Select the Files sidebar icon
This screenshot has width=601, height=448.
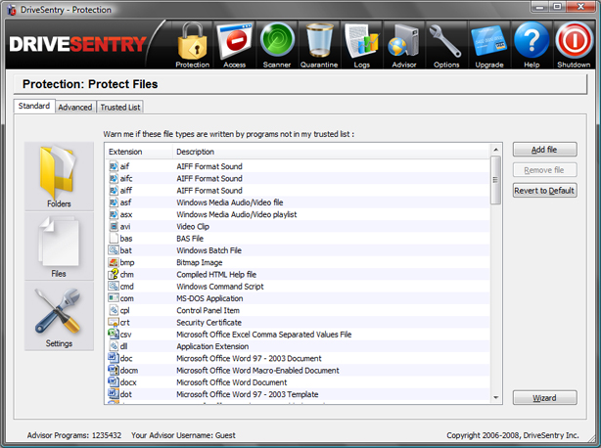(59, 246)
